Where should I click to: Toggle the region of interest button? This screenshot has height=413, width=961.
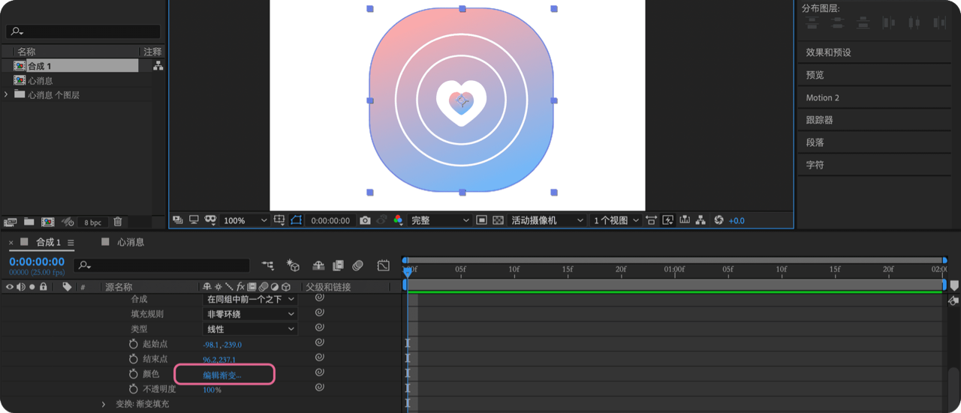point(296,220)
